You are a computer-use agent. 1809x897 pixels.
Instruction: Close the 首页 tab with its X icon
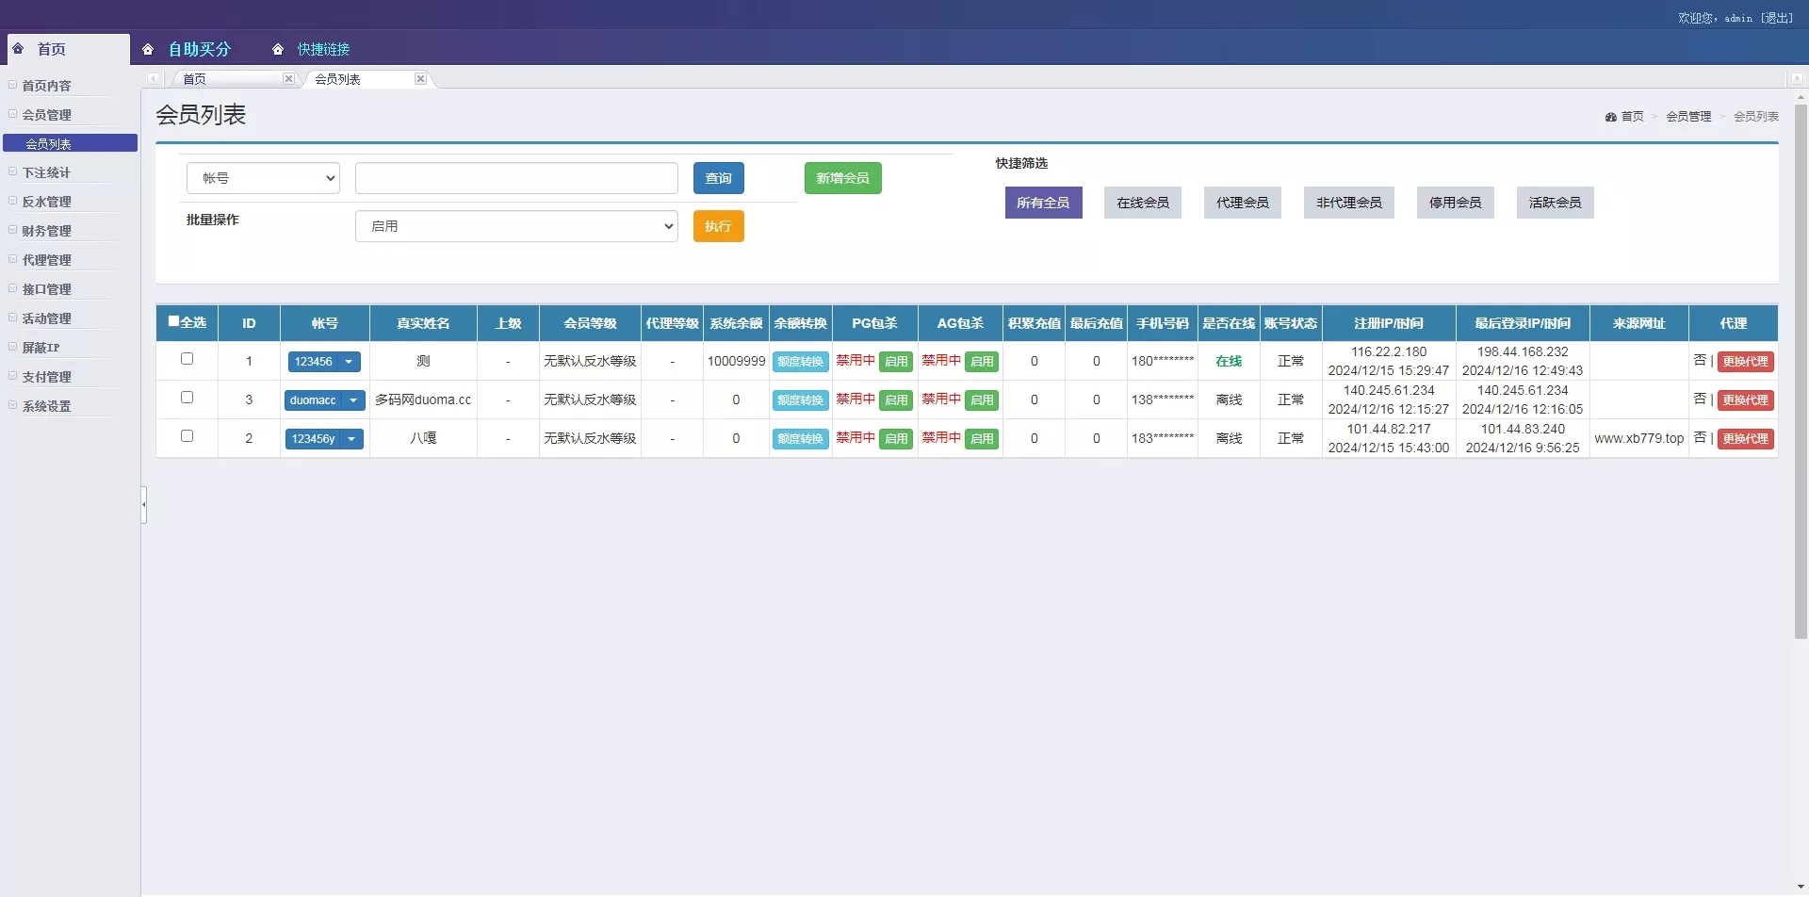click(x=288, y=79)
